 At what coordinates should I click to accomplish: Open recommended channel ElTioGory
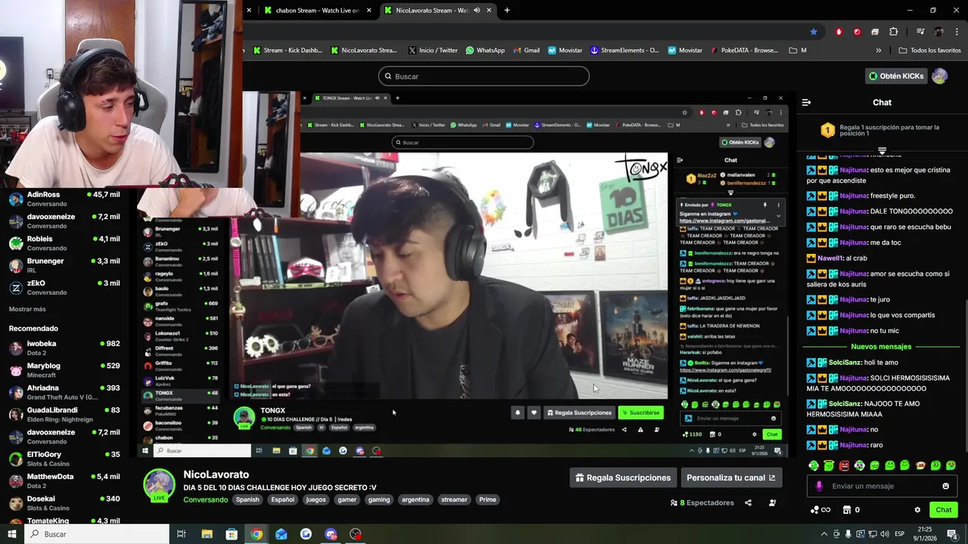coord(64,459)
